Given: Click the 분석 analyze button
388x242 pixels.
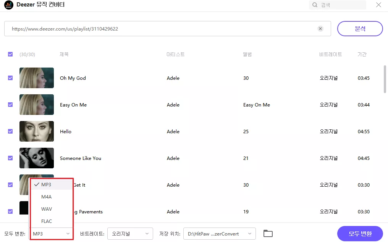Looking at the screenshot, I should [x=360, y=29].
